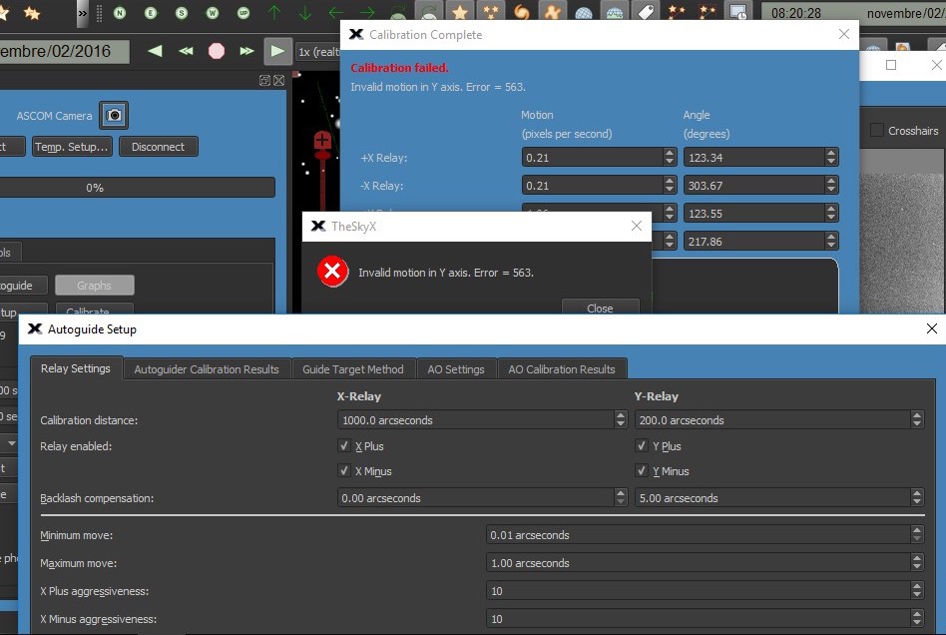Look South with the S button
Image resolution: width=946 pixels, height=635 pixels.
182,13
